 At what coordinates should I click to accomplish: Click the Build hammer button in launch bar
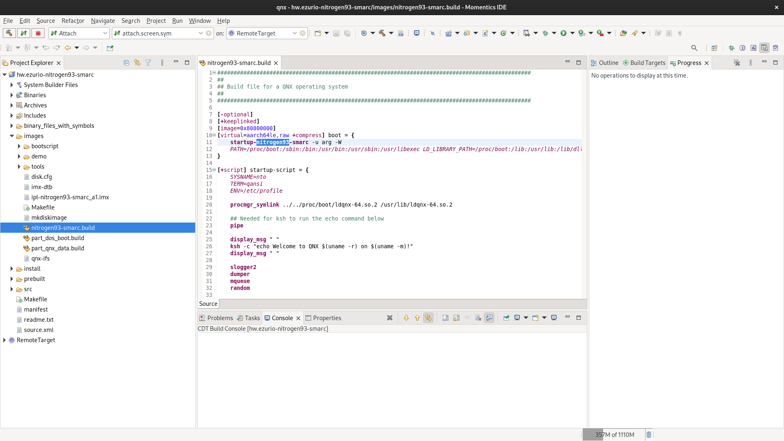[9, 33]
